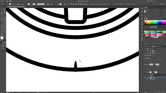Screen dimensions: 166x93
Task: Open the Basic brush definition dropdown
Action: 45,4
